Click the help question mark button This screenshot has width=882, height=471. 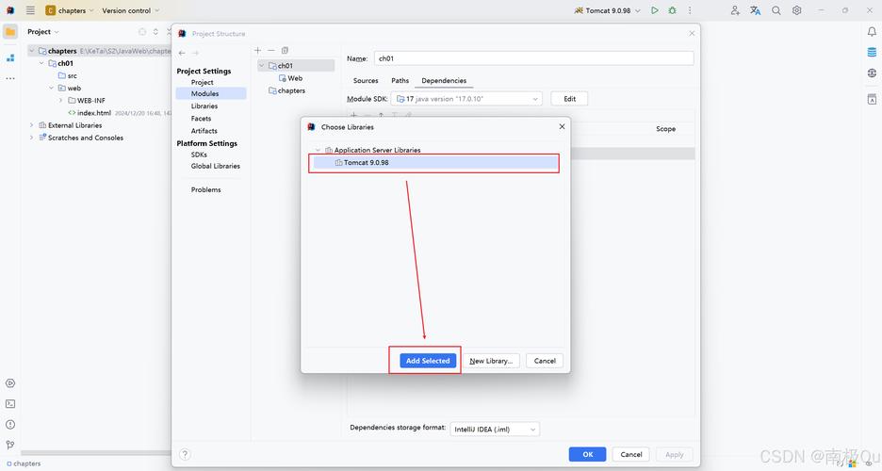[185, 454]
